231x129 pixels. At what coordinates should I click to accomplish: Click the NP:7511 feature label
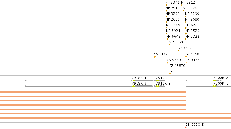(173, 8)
